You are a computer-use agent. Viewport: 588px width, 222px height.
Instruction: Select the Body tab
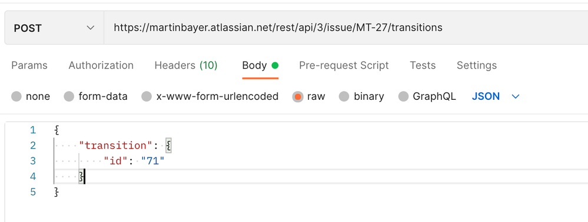(260, 66)
